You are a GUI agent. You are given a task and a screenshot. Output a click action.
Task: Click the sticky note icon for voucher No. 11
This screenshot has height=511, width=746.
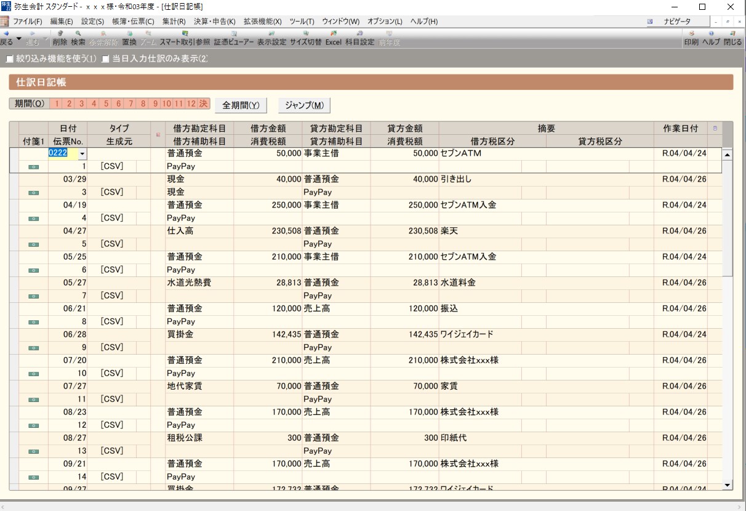[33, 400]
